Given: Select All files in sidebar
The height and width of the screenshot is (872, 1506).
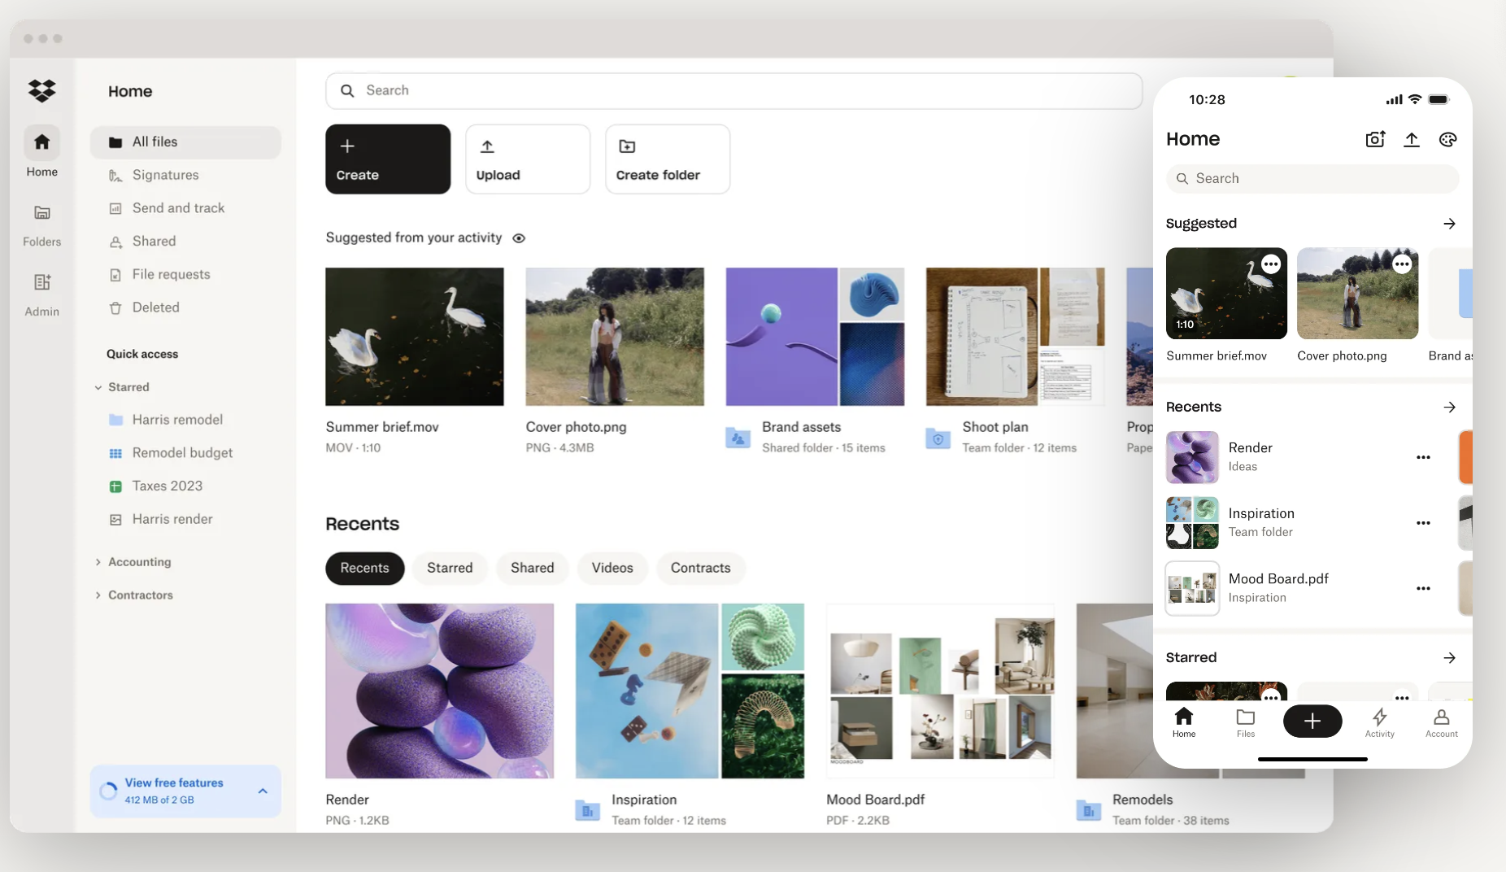Looking at the screenshot, I should 185,142.
